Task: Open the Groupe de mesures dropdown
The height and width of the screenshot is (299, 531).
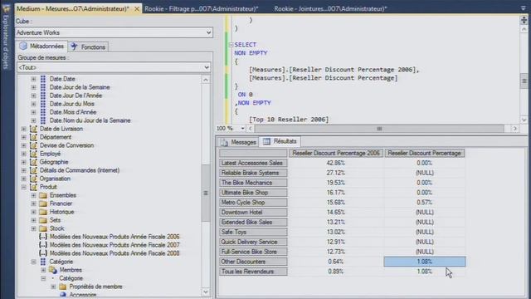Action: [x=207, y=67]
